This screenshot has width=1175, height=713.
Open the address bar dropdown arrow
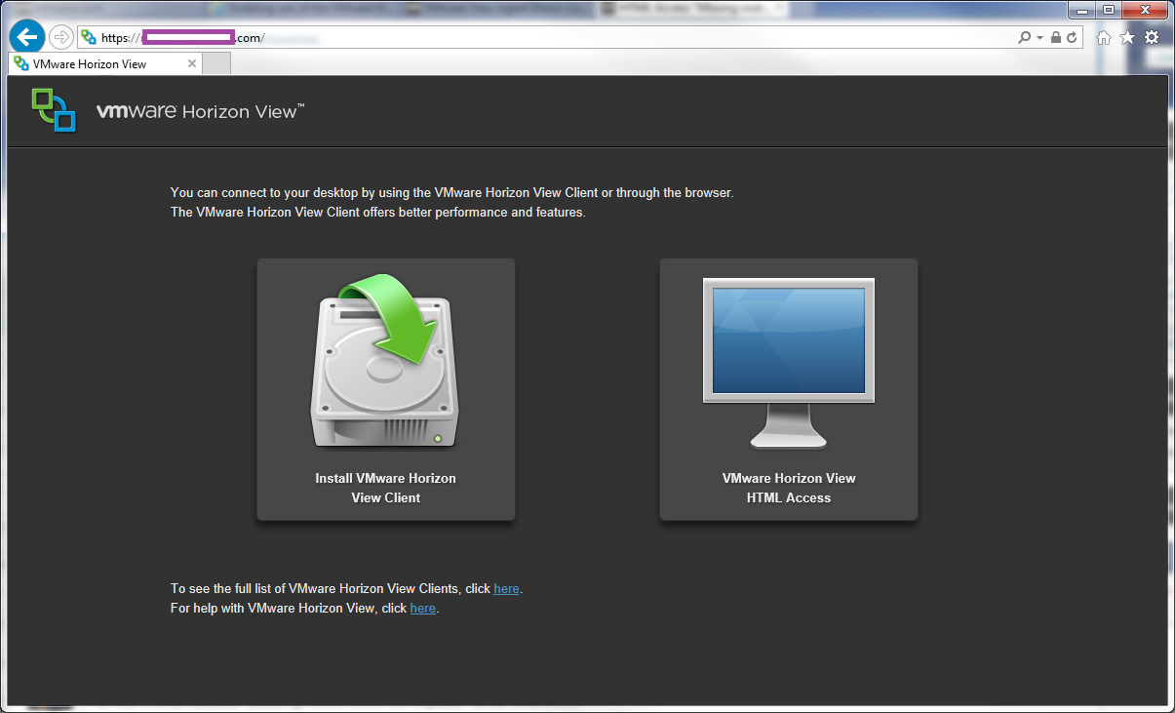[1040, 37]
